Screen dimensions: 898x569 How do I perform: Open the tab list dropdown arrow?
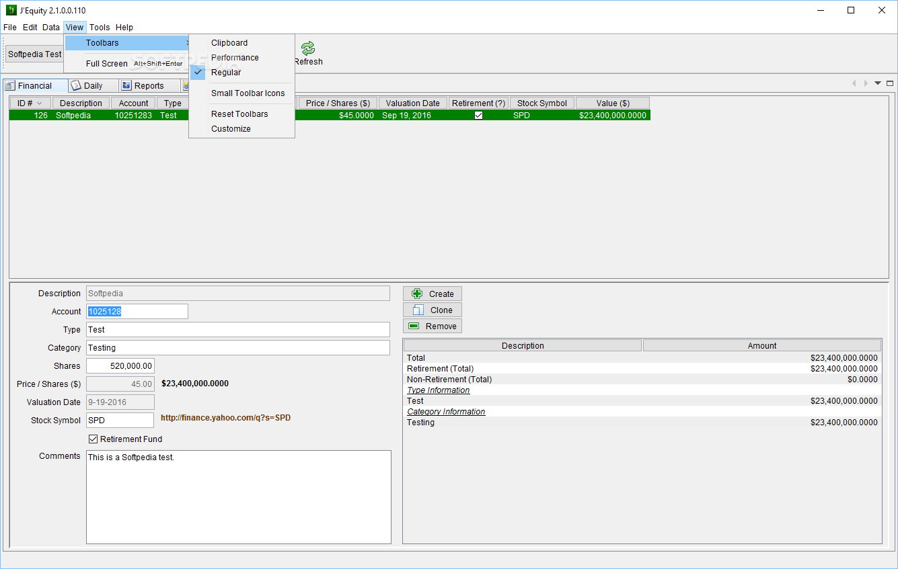(x=878, y=83)
